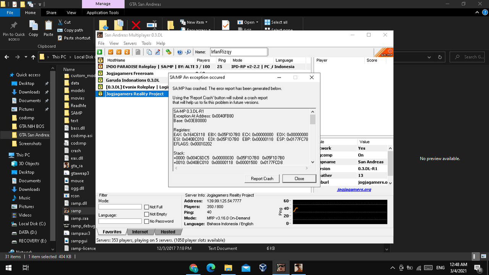Click the Name input field with IrfanRizqy
Screen dimensions: 489x275
point(238,52)
